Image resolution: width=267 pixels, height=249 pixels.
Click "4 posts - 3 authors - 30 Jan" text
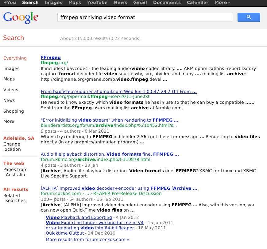(x=69, y=165)
